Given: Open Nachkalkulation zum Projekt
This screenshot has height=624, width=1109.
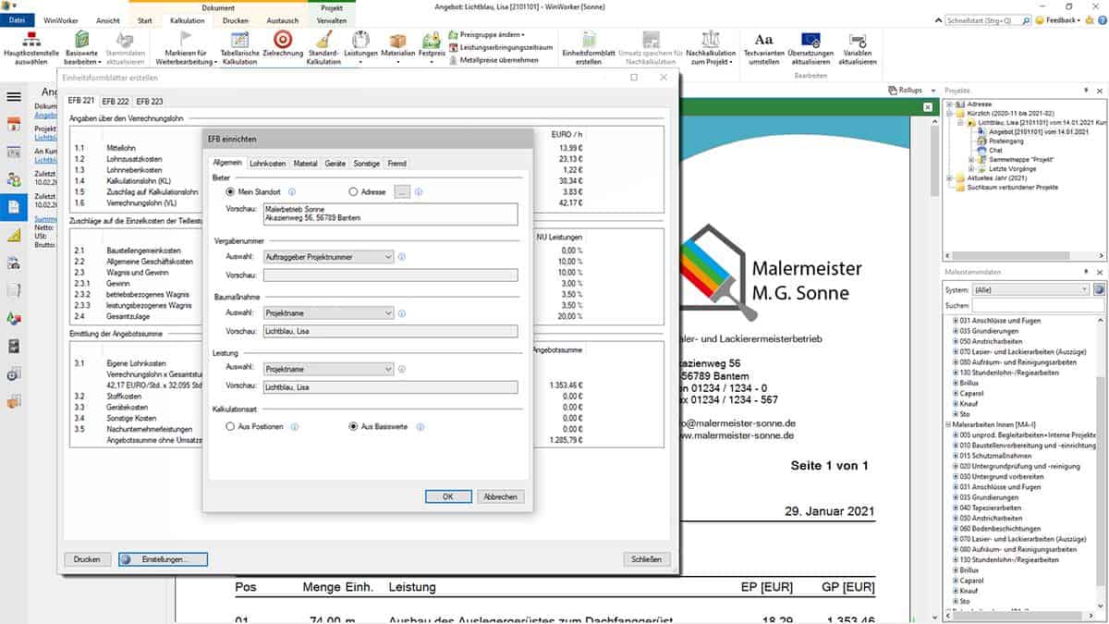Looking at the screenshot, I should (x=710, y=48).
